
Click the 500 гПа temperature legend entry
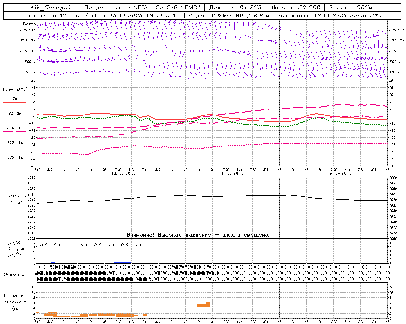pos(15,157)
